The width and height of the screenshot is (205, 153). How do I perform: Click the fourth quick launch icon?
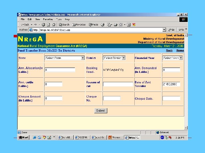coord(49,137)
